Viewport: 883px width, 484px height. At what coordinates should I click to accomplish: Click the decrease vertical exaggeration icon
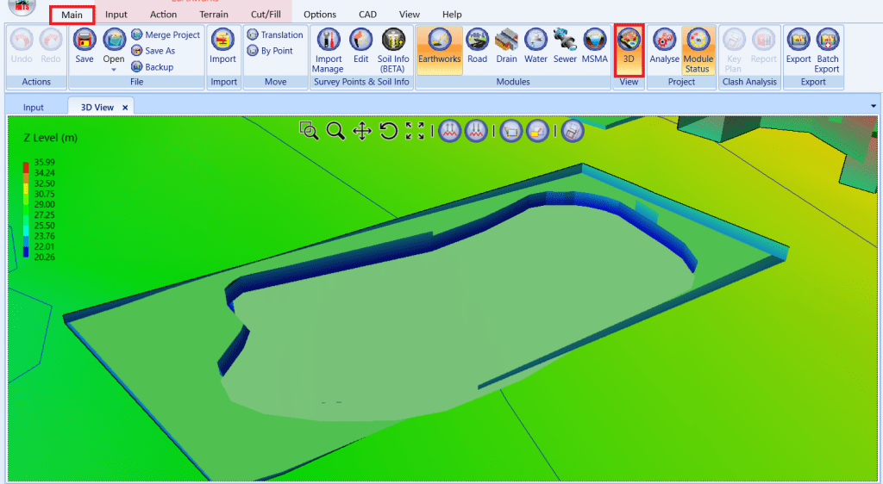(x=476, y=131)
